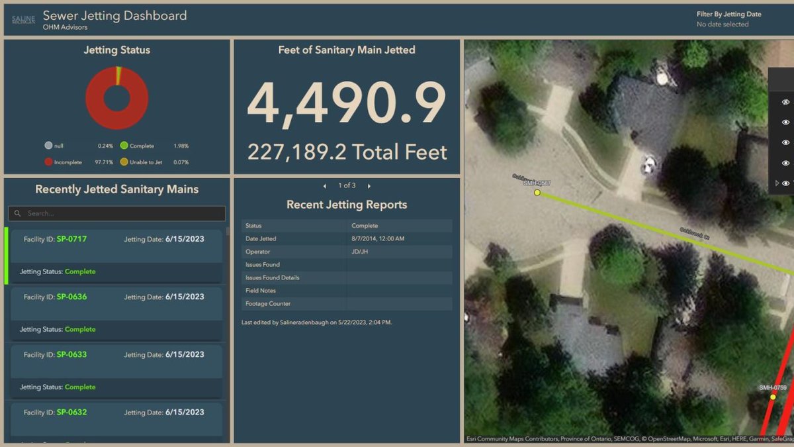
Task: Click the 'Last edited by Salineradenbaugh' note
Action: click(x=317, y=323)
